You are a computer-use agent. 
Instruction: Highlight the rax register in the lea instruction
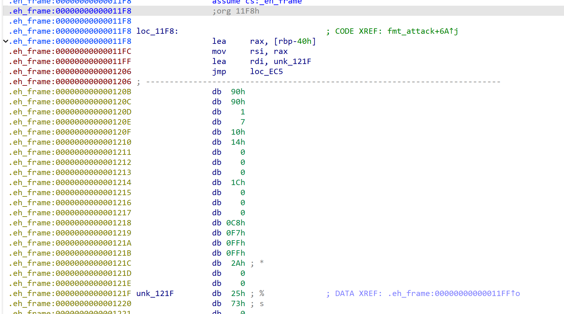point(257,41)
